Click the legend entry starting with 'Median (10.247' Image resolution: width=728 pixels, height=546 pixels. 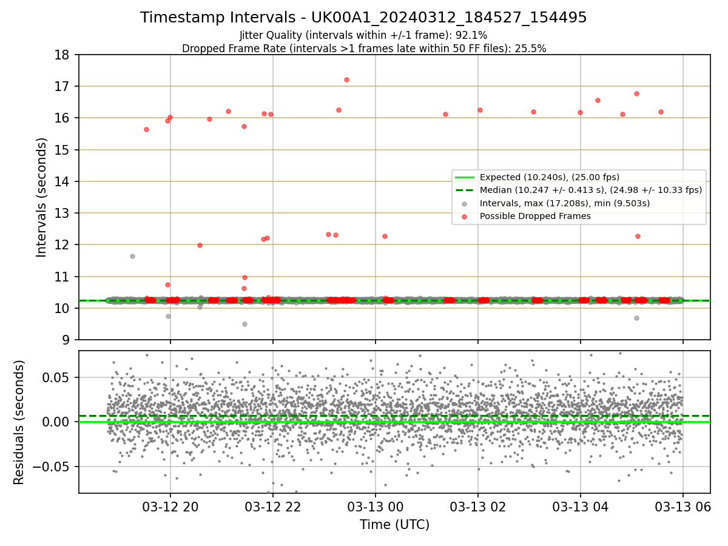pos(591,190)
